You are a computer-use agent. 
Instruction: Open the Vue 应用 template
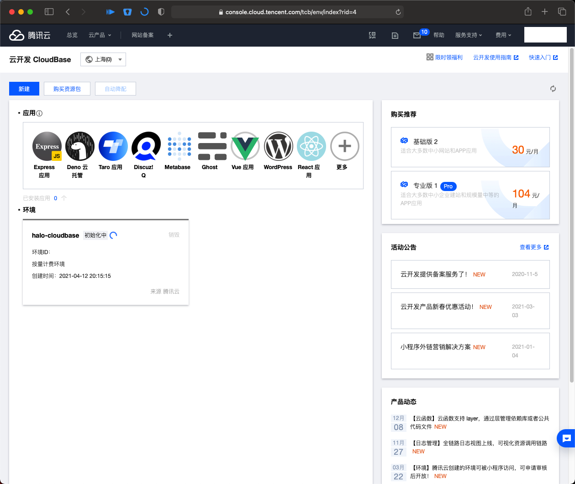point(245,146)
